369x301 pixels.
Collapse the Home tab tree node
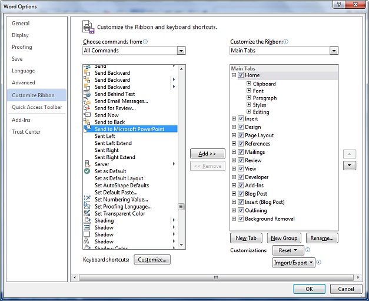point(234,75)
